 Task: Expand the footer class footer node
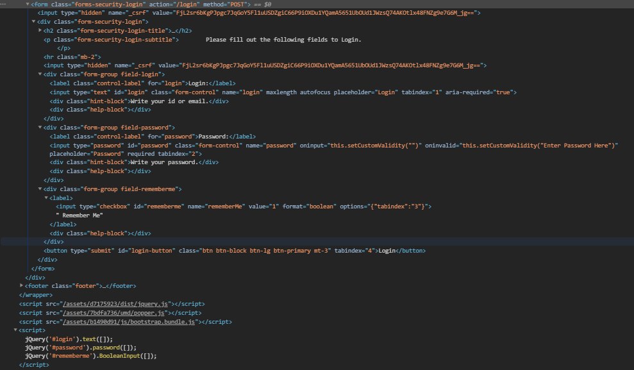21,285
